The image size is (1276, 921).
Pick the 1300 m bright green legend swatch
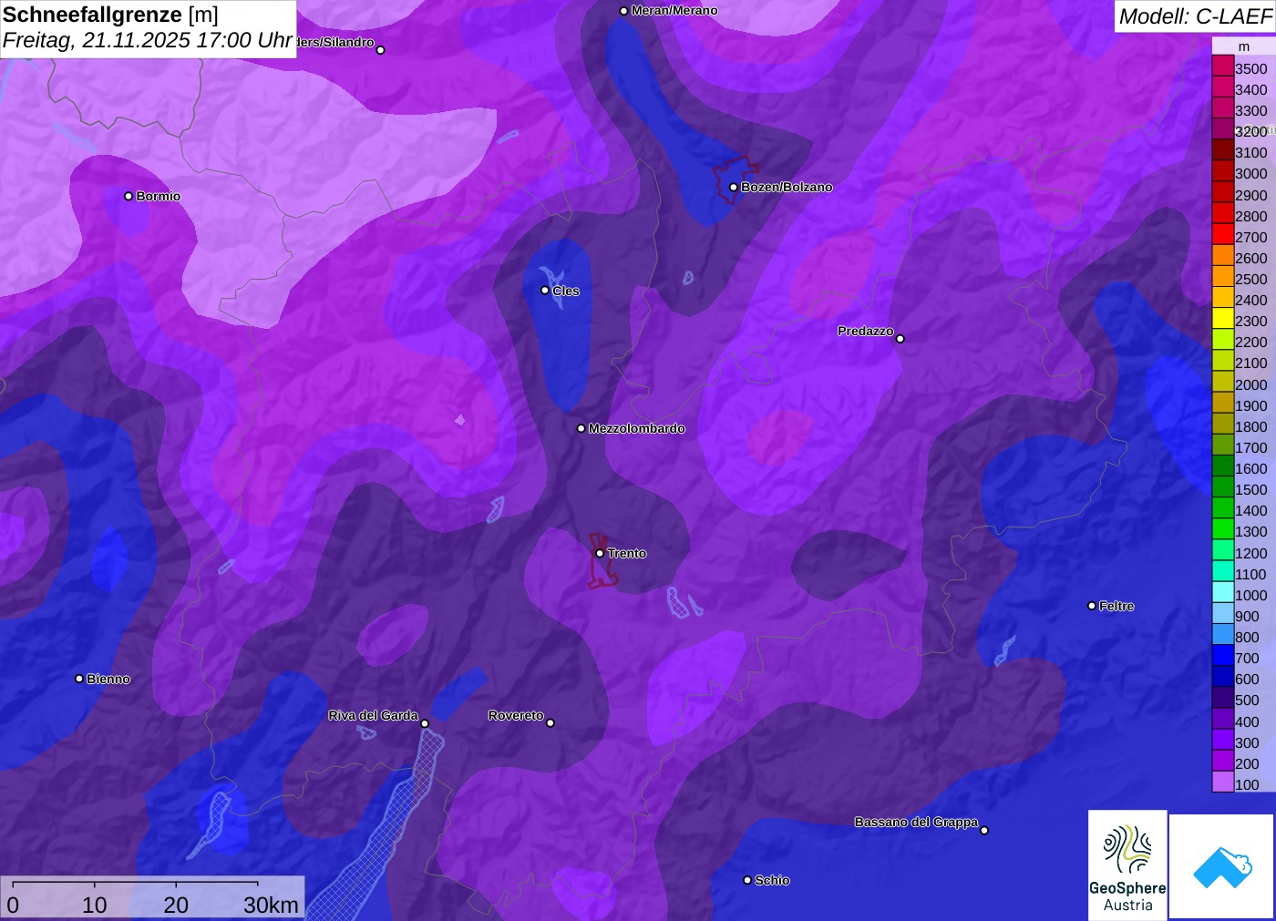click(1223, 530)
